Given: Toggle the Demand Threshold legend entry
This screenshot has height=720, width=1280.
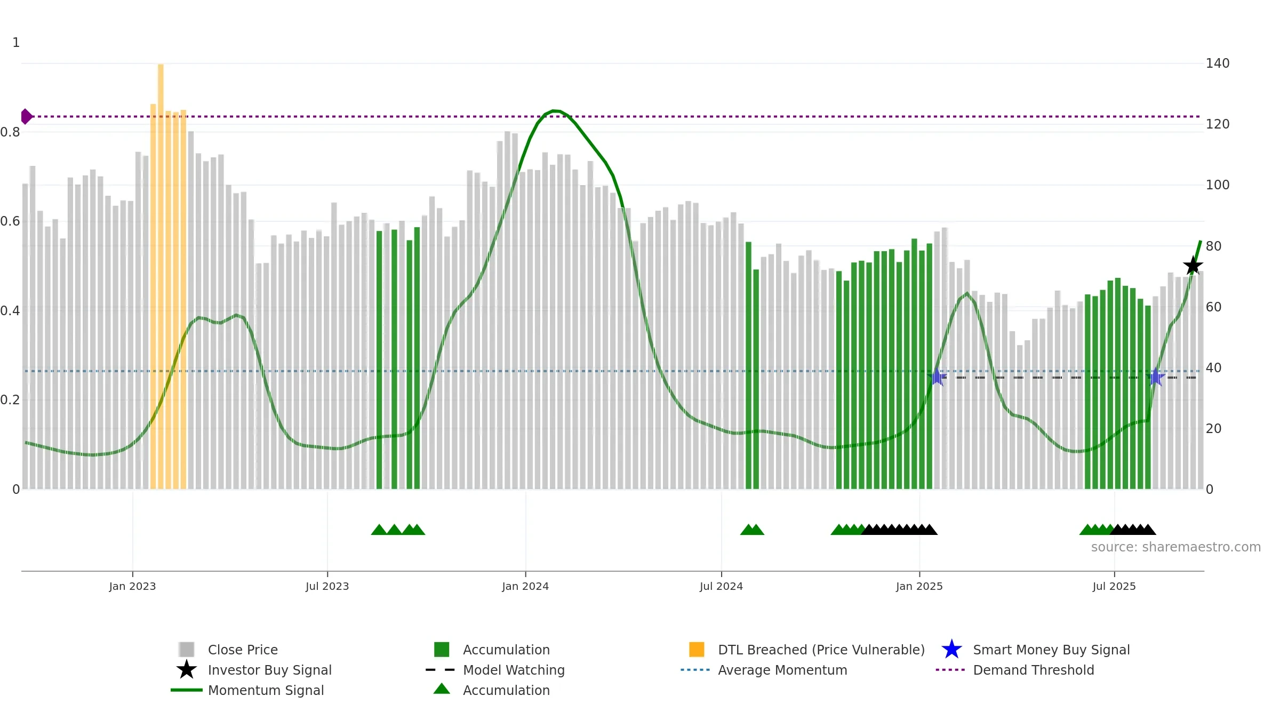Looking at the screenshot, I should tap(1033, 670).
